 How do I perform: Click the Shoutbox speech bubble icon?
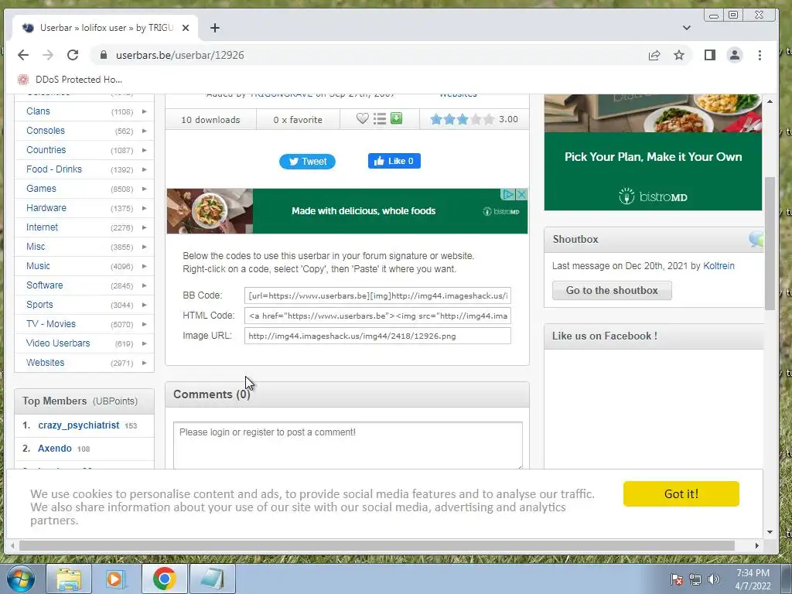[756, 239]
